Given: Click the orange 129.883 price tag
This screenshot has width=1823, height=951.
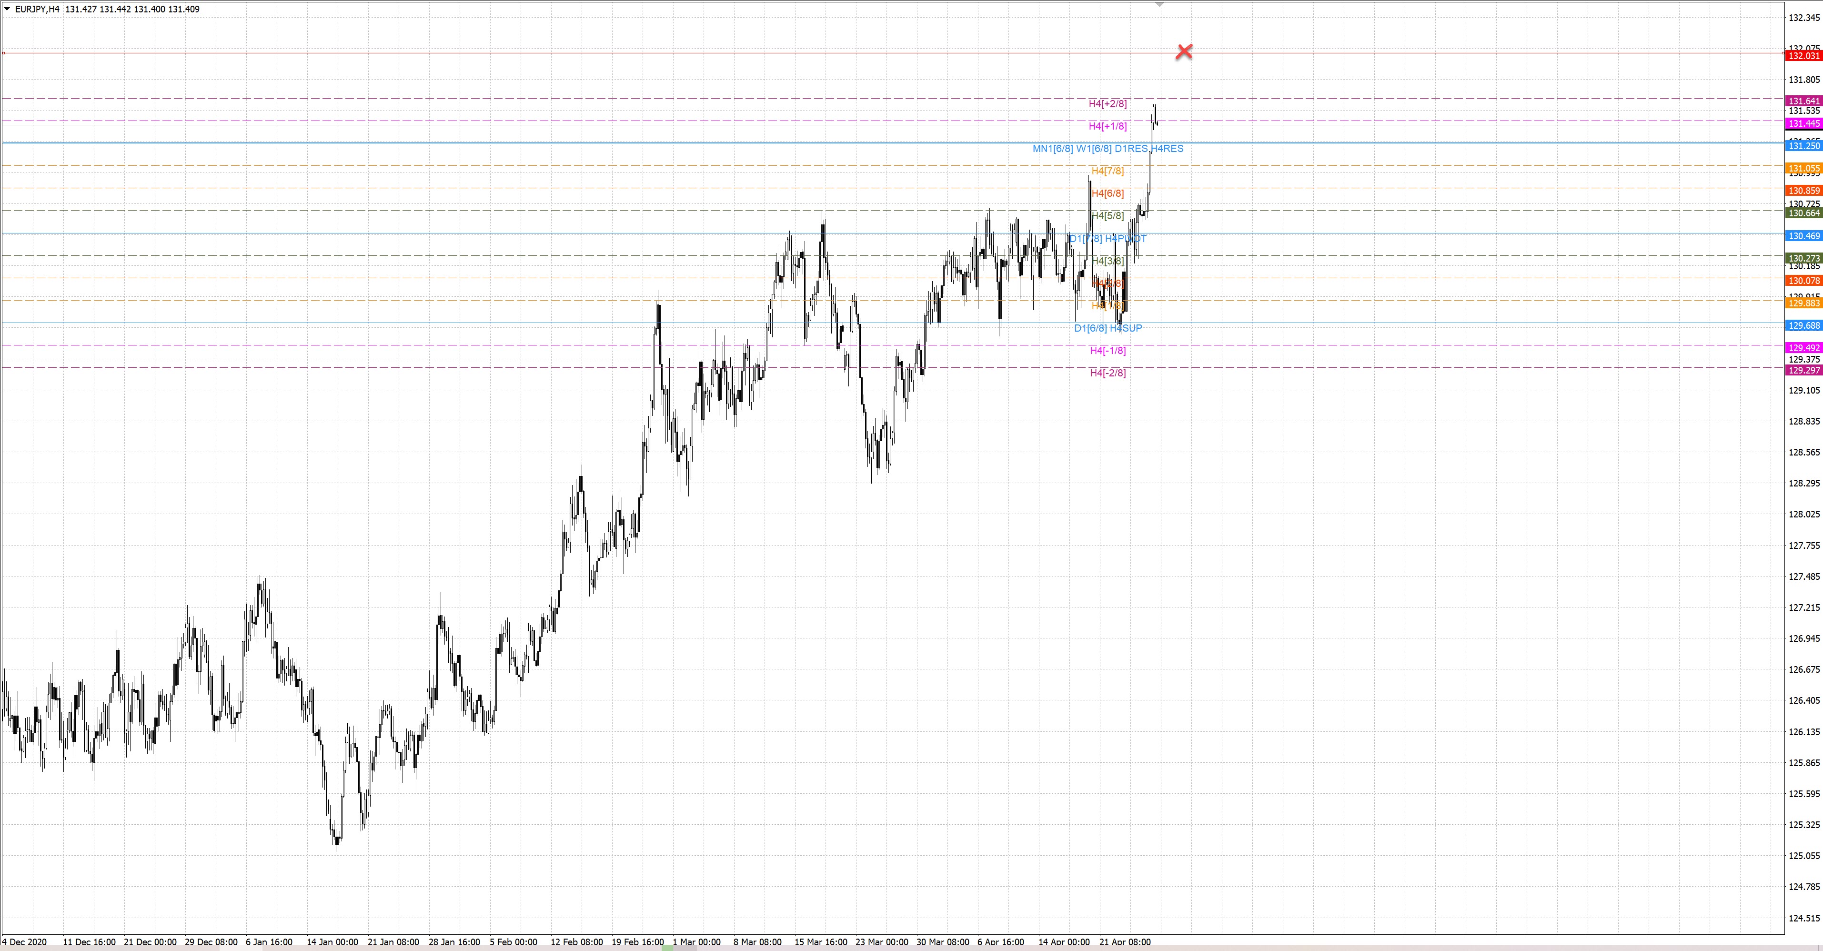Looking at the screenshot, I should (x=1803, y=304).
